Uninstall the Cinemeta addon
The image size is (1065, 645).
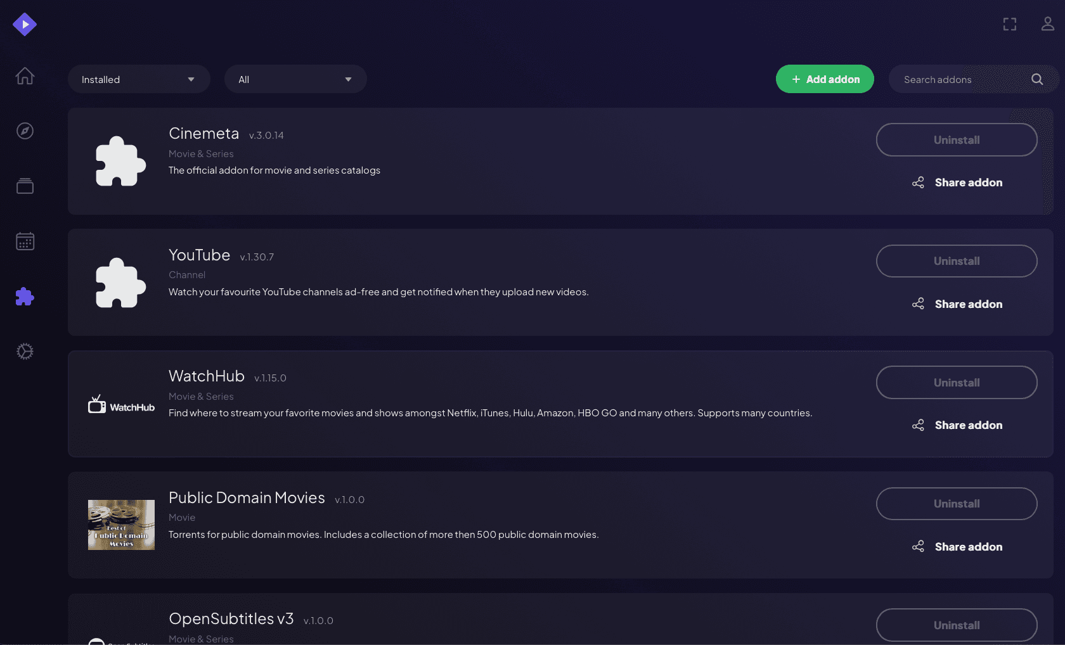956,139
